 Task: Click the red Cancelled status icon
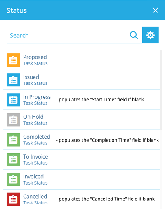[13, 199]
